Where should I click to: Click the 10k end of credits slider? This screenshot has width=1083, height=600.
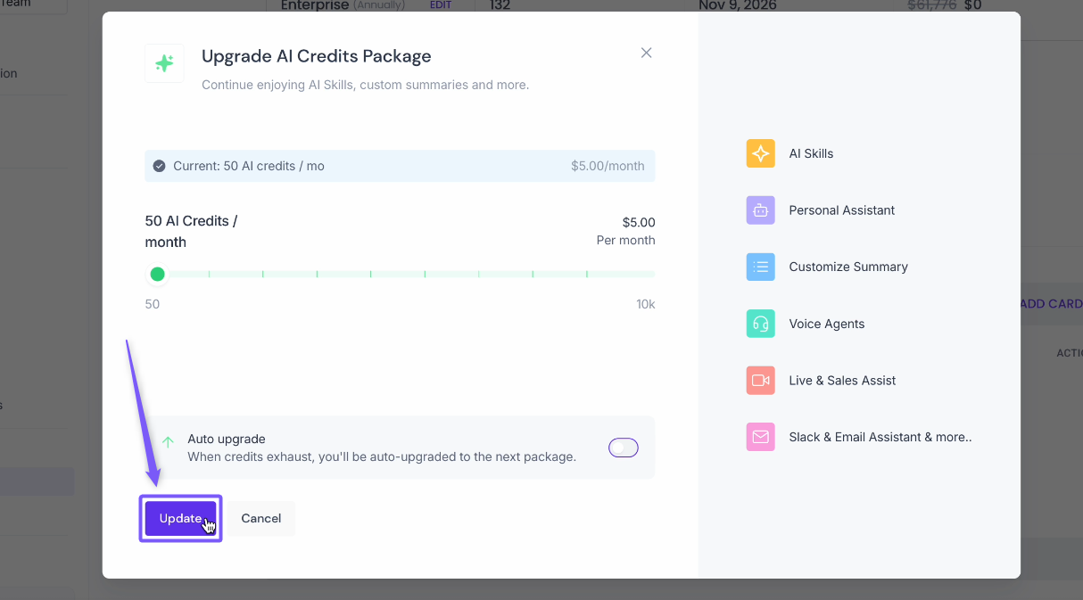coord(651,275)
